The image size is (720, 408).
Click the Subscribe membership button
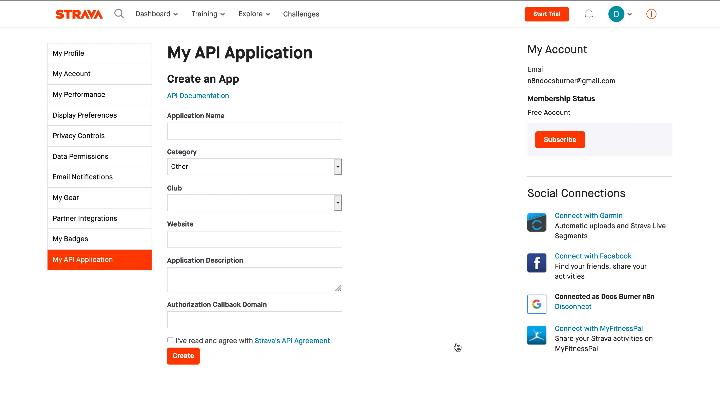click(560, 139)
